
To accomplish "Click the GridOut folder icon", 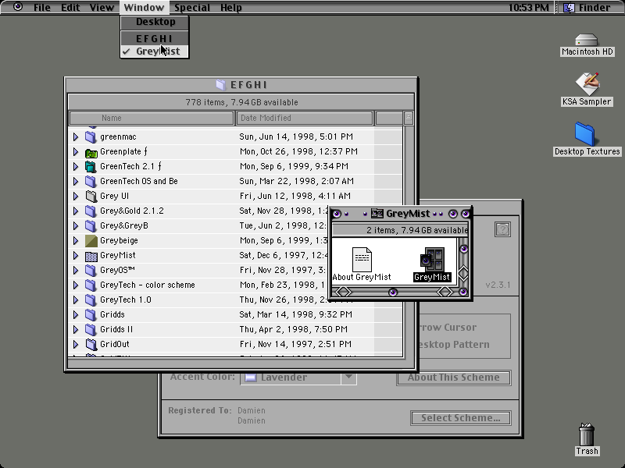I will pyautogui.click(x=91, y=344).
